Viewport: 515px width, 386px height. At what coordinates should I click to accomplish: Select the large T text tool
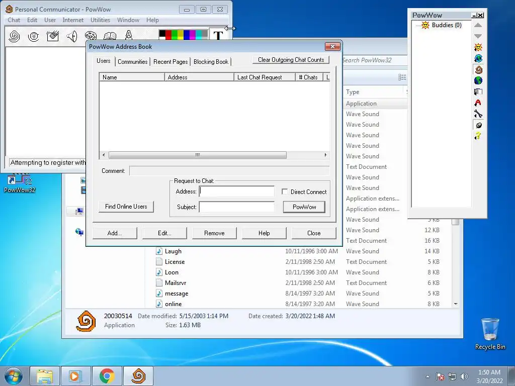[x=218, y=35]
